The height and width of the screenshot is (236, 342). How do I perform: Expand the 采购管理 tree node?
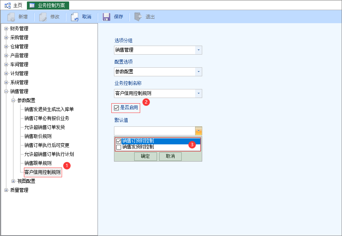[x=6, y=37]
